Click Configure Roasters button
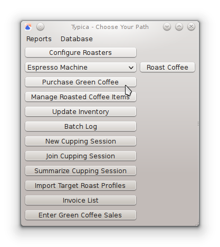 click(x=81, y=53)
